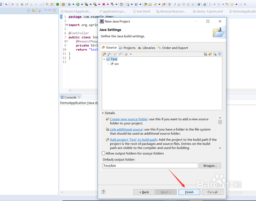Click the Show Whitespace Characters pilcrow icon
This screenshot has width=256, height=201.
point(193,4)
